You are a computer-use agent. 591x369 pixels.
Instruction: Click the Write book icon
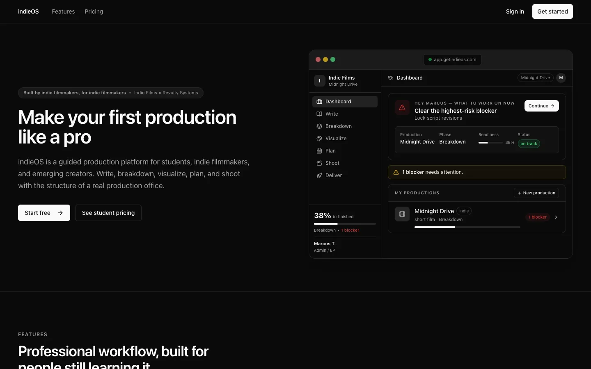319,114
